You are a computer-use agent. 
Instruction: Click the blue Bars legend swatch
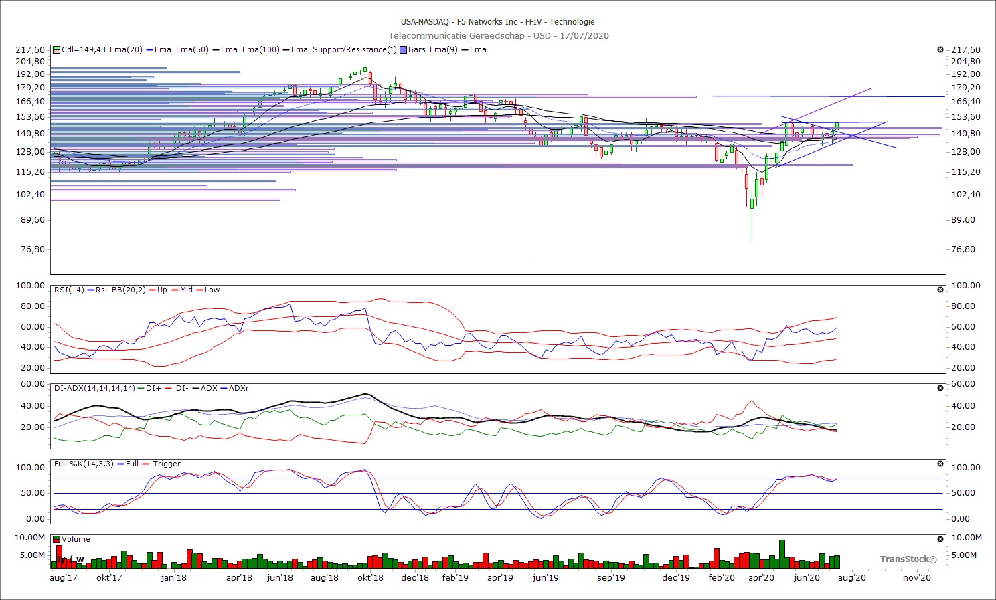(x=403, y=49)
